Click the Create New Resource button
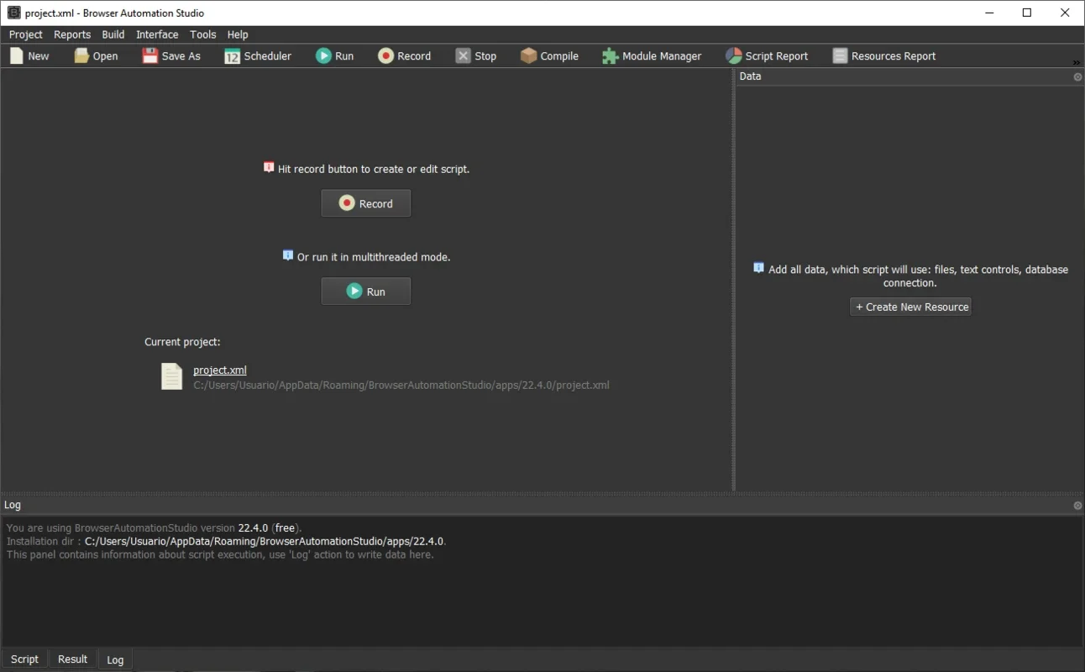This screenshot has width=1085, height=672. (x=911, y=307)
